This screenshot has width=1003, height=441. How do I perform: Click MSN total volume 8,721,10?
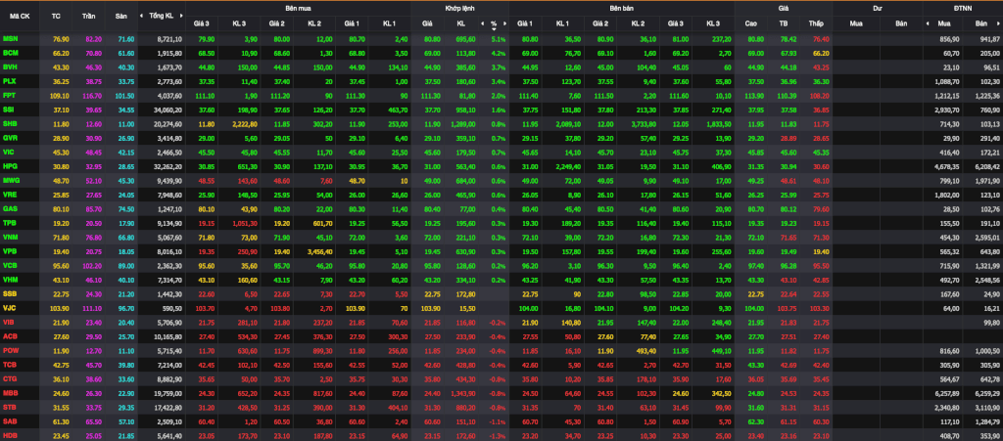point(169,39)
